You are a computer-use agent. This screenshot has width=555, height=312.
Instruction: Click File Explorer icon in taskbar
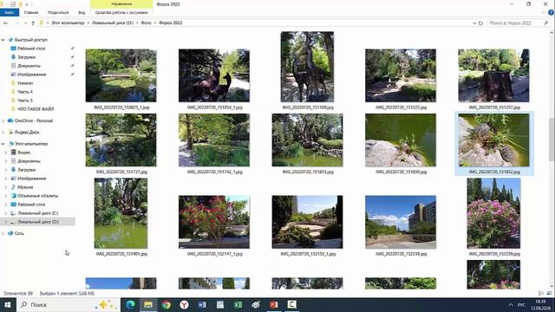(x=148, y=304)
